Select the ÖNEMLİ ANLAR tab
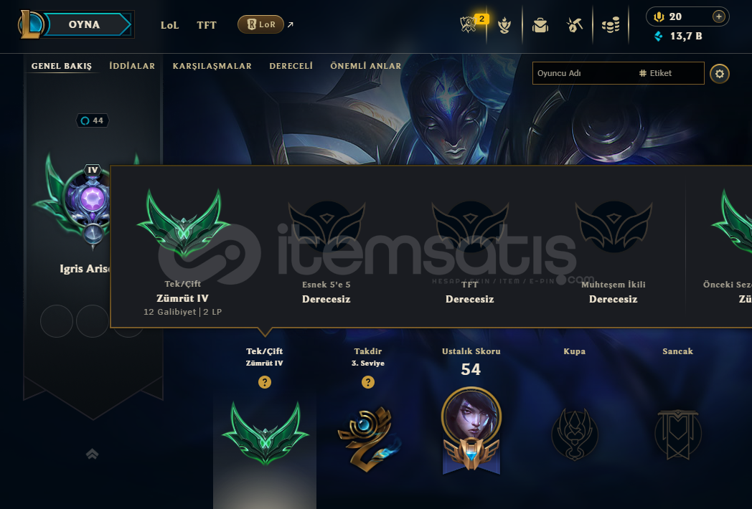Image resolution: width=752 pixels, height=509 pixels. point(365,66)
